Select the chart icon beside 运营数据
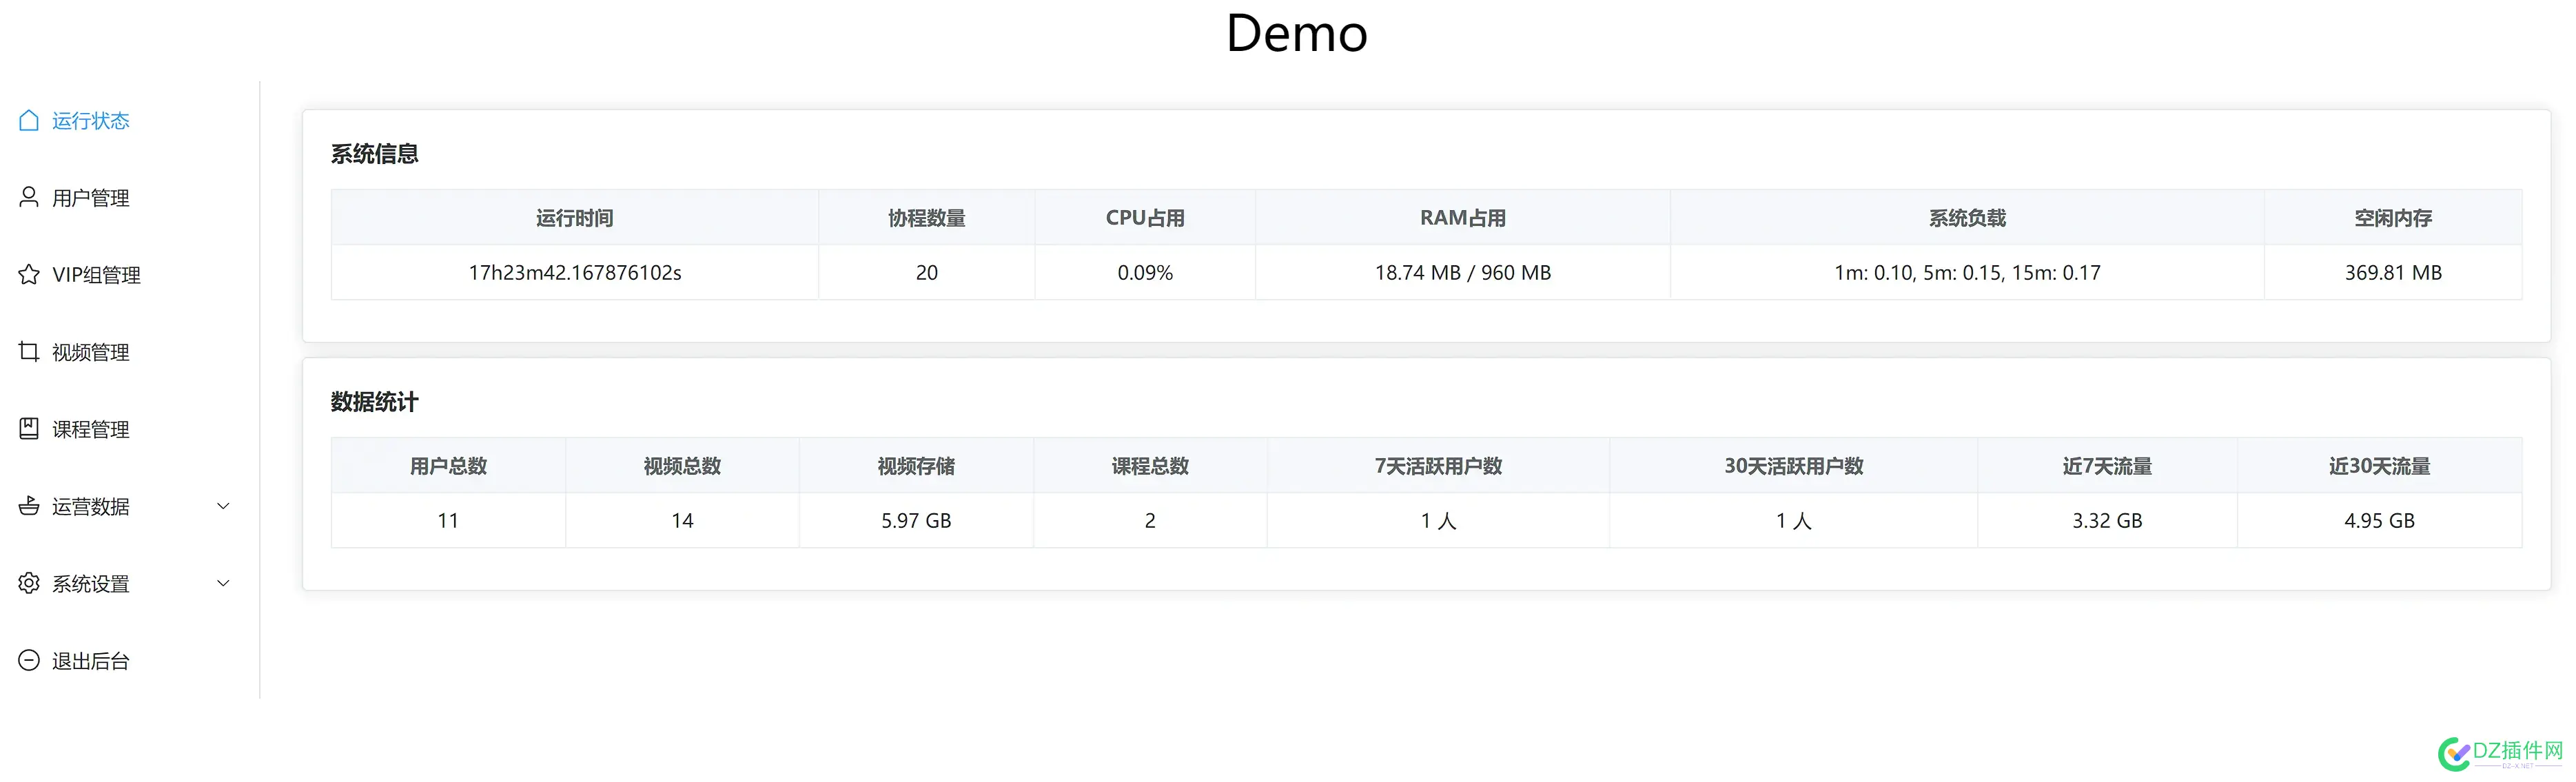This screenshot has width=2576, height=782. [x=29, y=505]
